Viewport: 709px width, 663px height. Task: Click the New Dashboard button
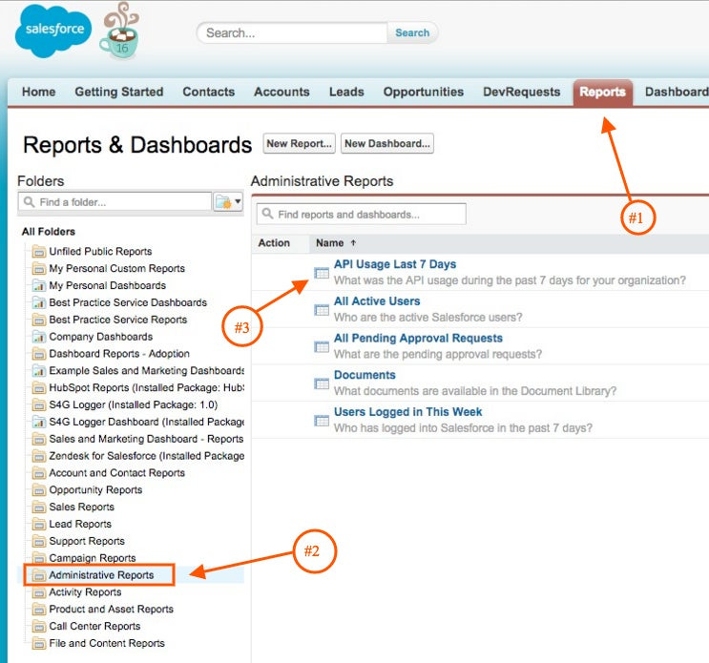pos(387,144)
